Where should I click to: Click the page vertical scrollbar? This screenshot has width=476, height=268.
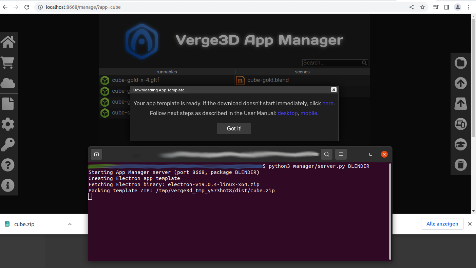[x=474, y=78]
